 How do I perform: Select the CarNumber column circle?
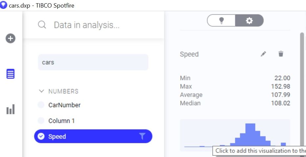point(41,105)
